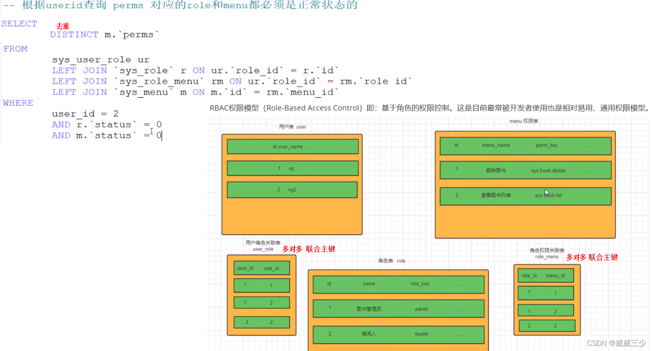Click the 用户角色关联表 user_role title
Viewport: 653px width, 351px height.
coord(263,246)
